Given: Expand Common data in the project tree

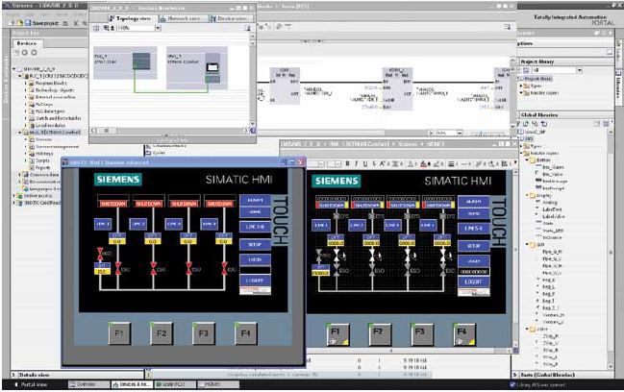Looking at the screenshot, I should [20, 175].
